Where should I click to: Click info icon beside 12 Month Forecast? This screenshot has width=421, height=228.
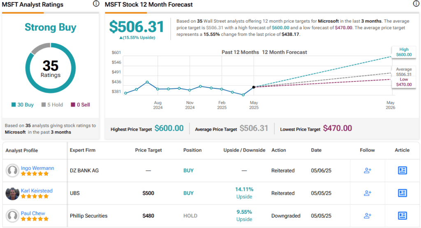(x=416, y=4)
